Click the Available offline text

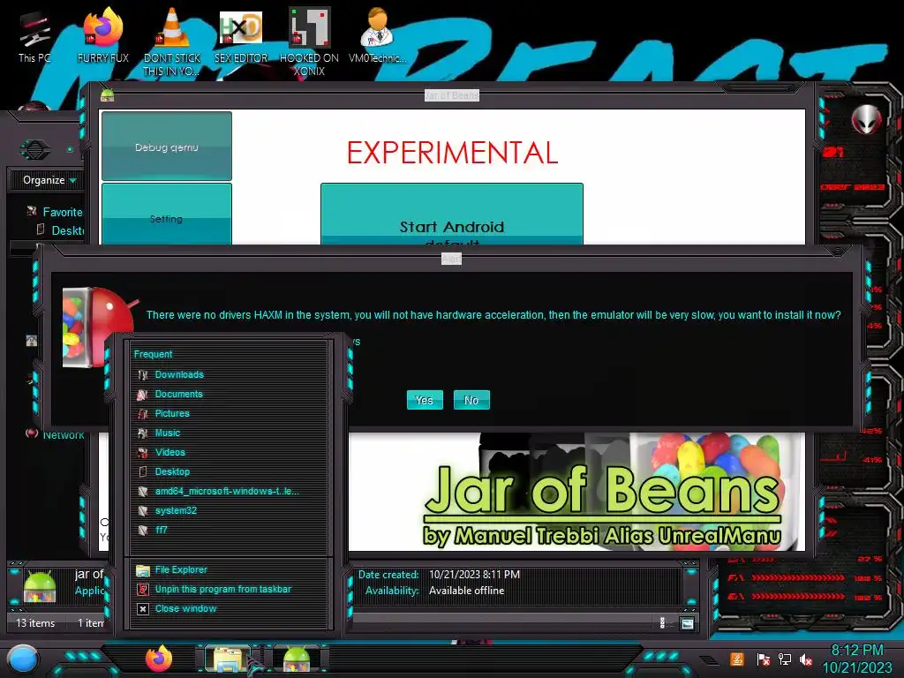pos(466,591)
